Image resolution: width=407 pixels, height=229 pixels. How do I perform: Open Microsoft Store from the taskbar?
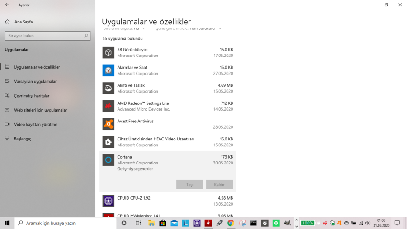163,223
